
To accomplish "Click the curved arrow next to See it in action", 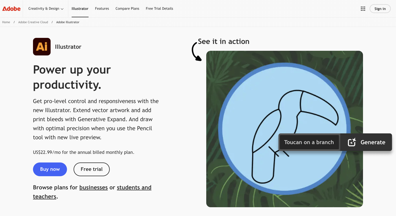I will pos(196,51).
